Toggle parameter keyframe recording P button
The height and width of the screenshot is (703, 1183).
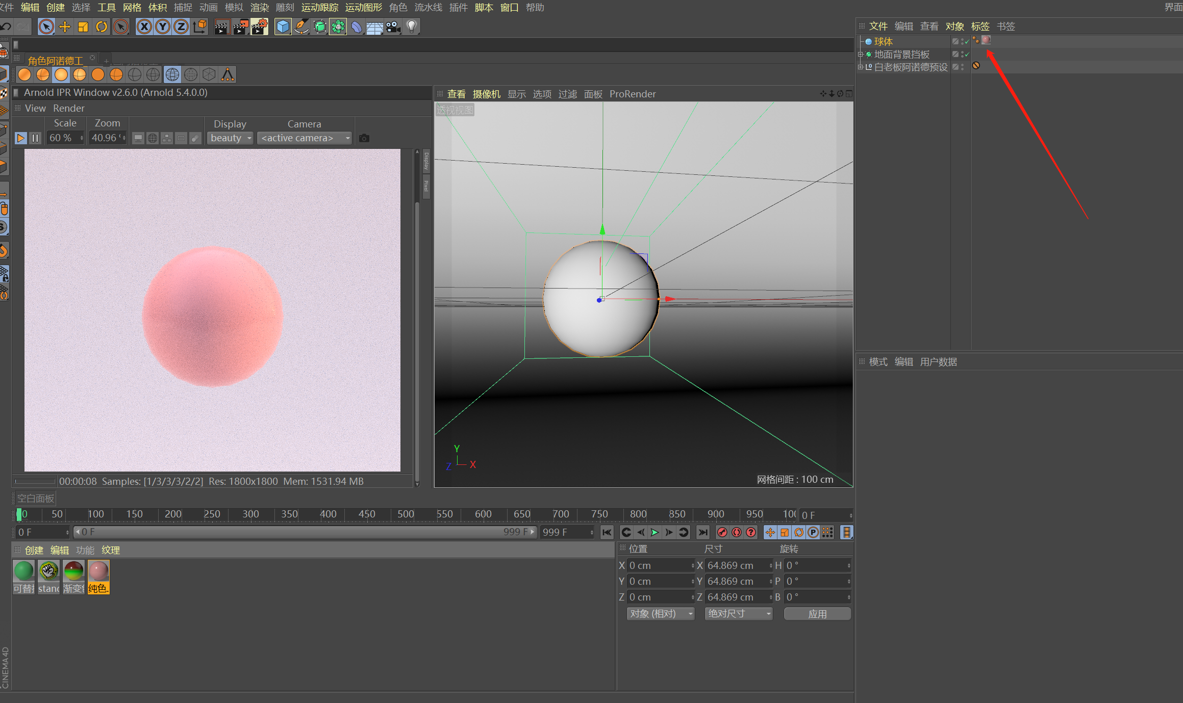813,532
